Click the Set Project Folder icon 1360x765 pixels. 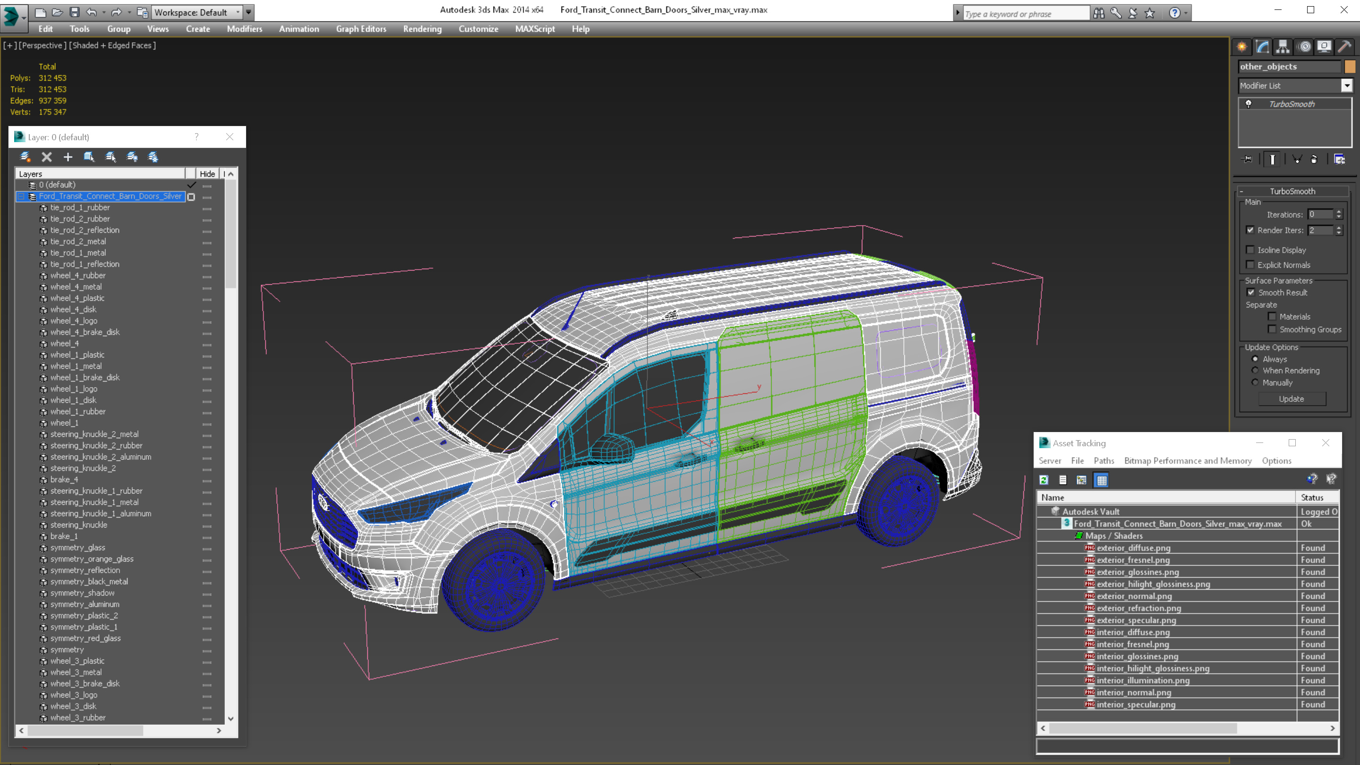pyautogui.click(x=142, y=12)
